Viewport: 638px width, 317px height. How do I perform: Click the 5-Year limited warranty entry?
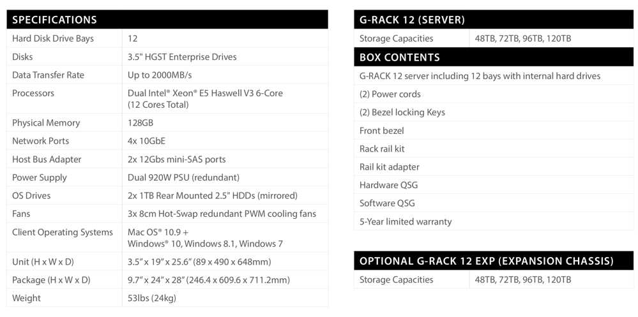tap(406, 221)
